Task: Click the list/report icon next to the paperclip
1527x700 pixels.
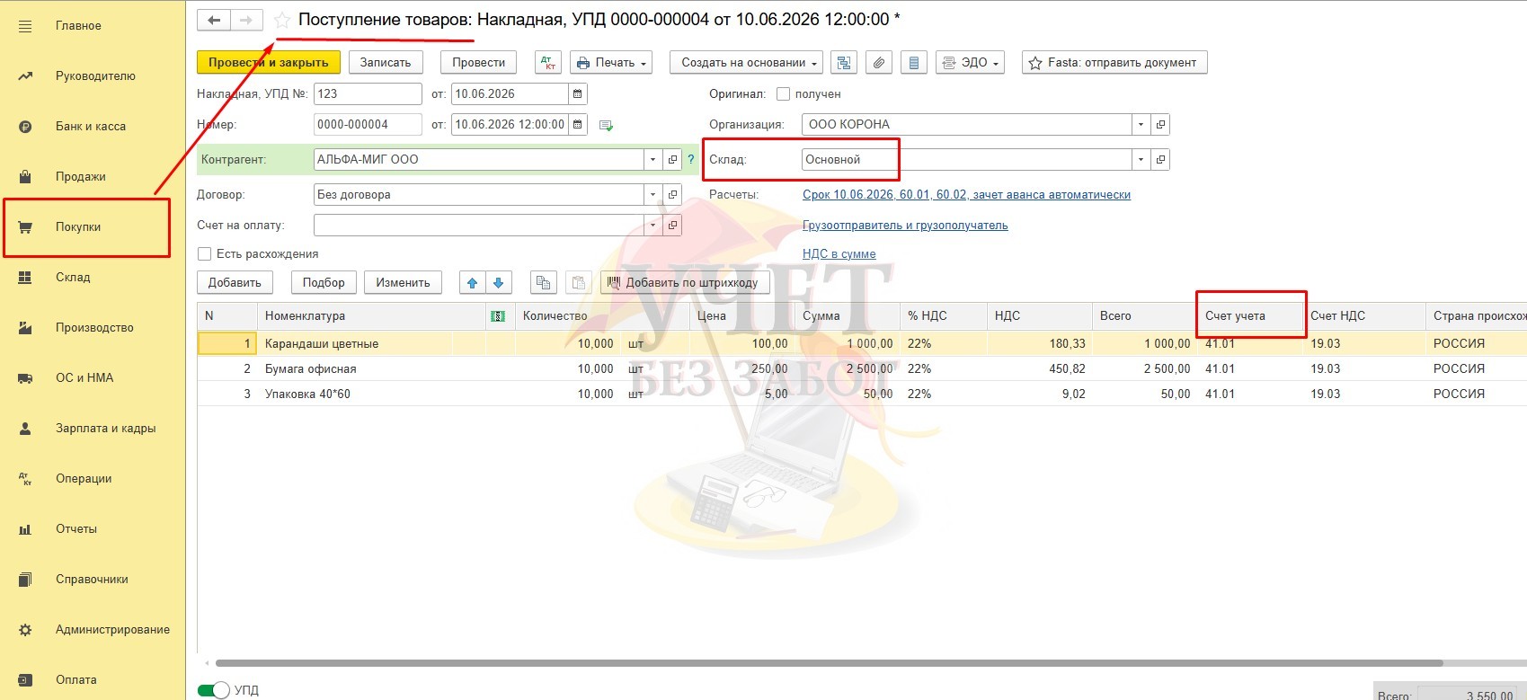Action: click(914, 63)
